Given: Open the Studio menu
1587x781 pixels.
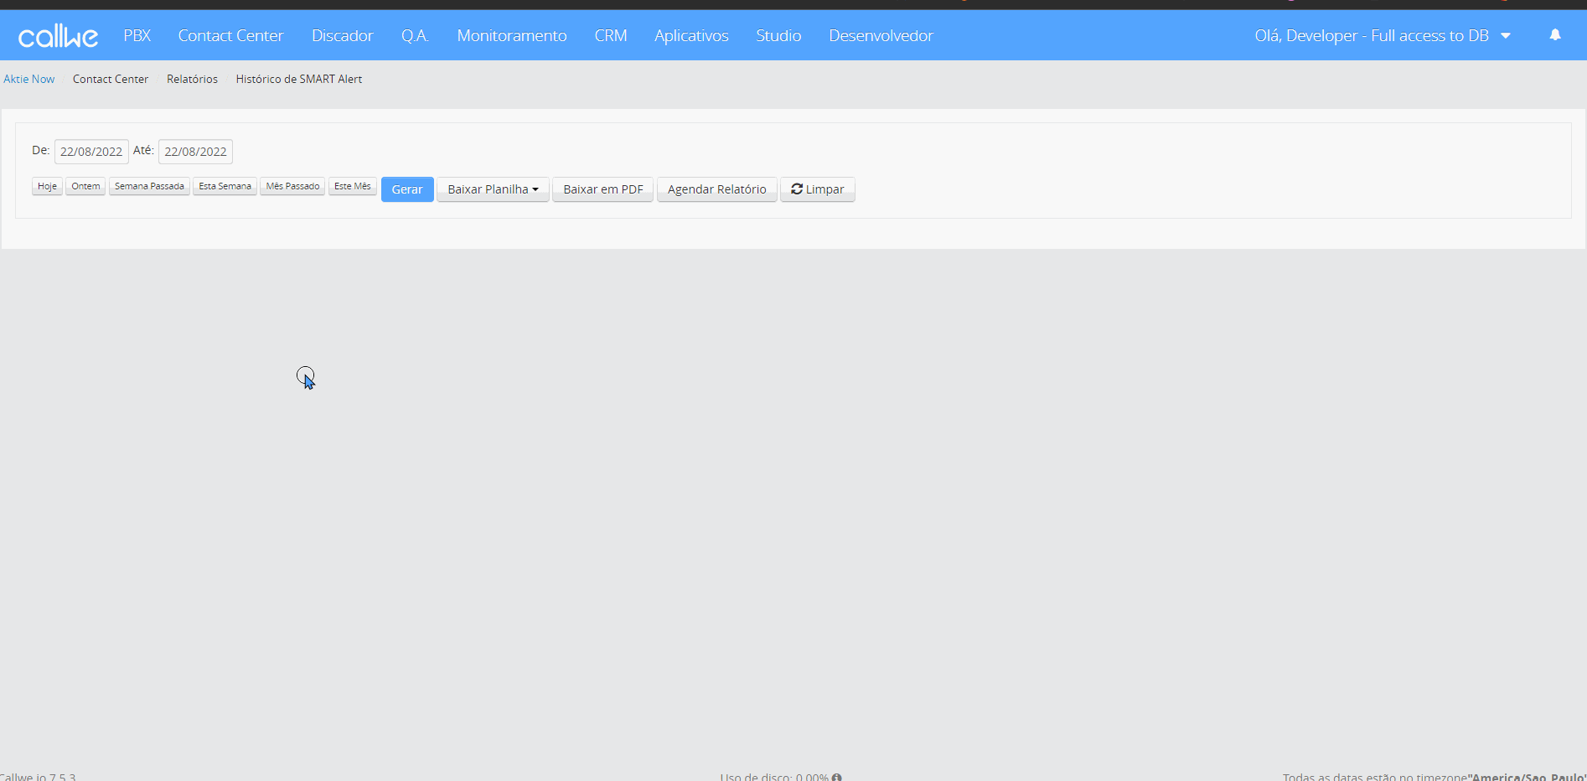Looking at the screenshot, I should 778,35.
